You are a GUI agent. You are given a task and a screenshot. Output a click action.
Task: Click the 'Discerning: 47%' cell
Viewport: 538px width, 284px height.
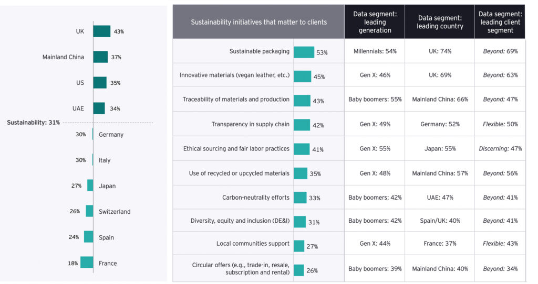coord(500,149)
